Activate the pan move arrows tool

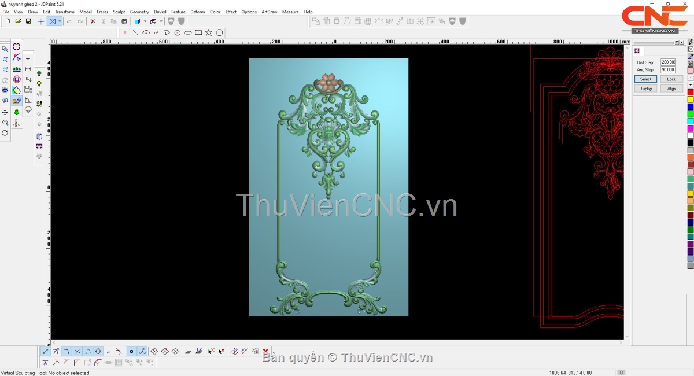point(5,112)
